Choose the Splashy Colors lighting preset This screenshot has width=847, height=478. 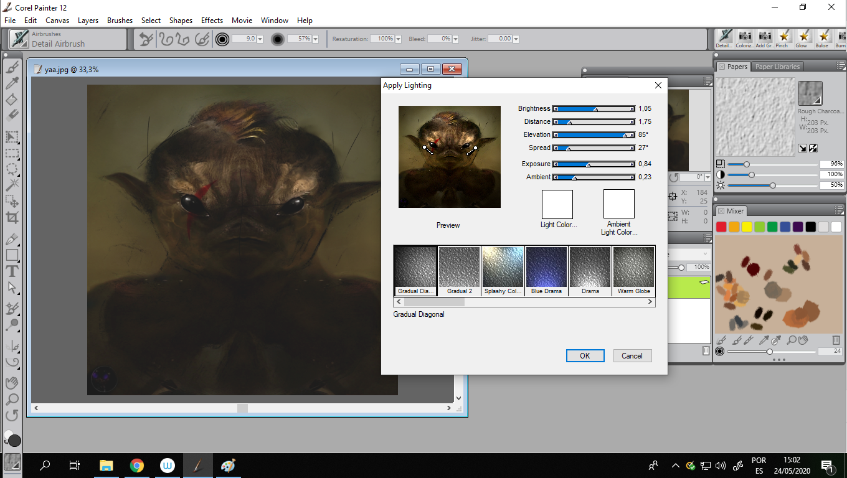tap(503, 271)
